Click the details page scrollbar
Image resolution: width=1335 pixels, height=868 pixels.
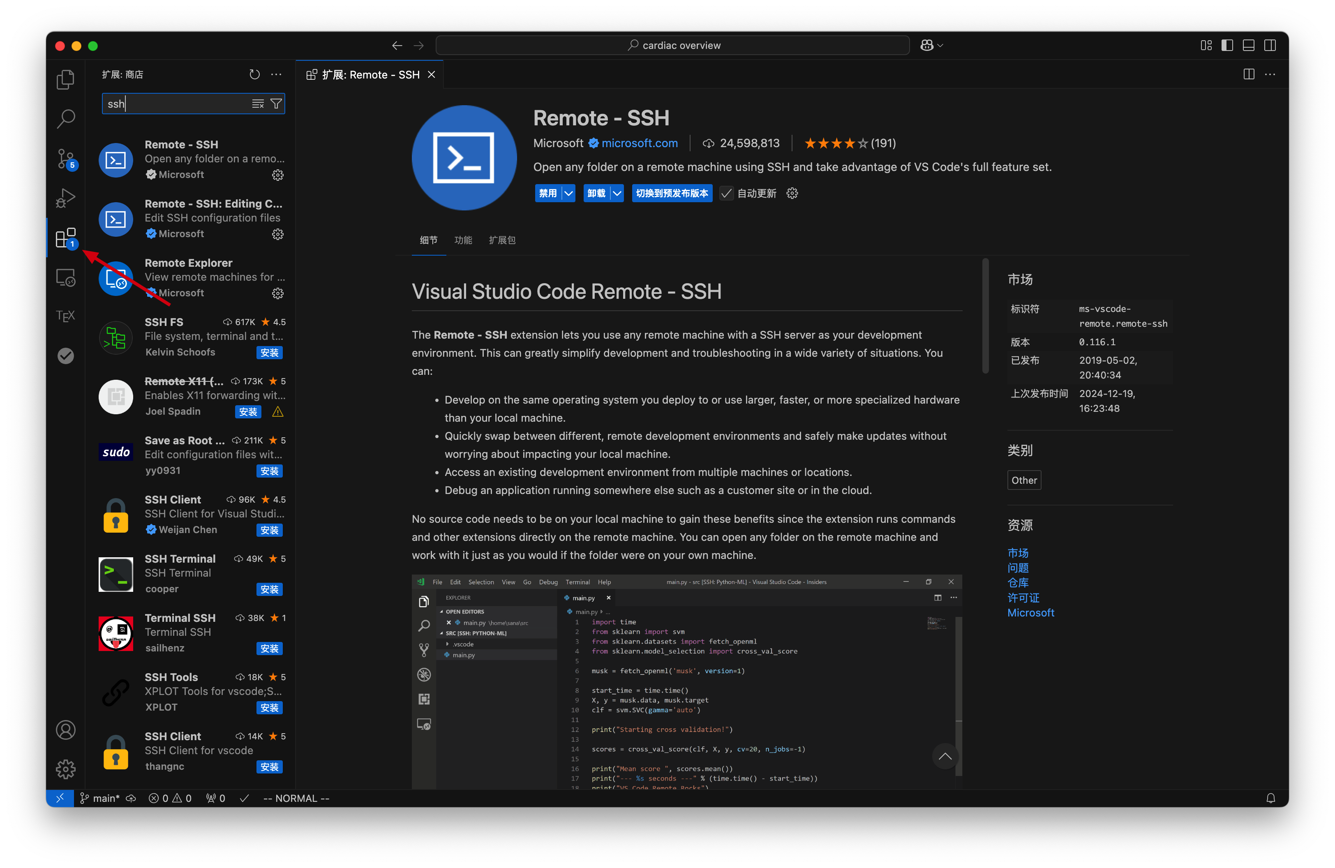[986, 316]
